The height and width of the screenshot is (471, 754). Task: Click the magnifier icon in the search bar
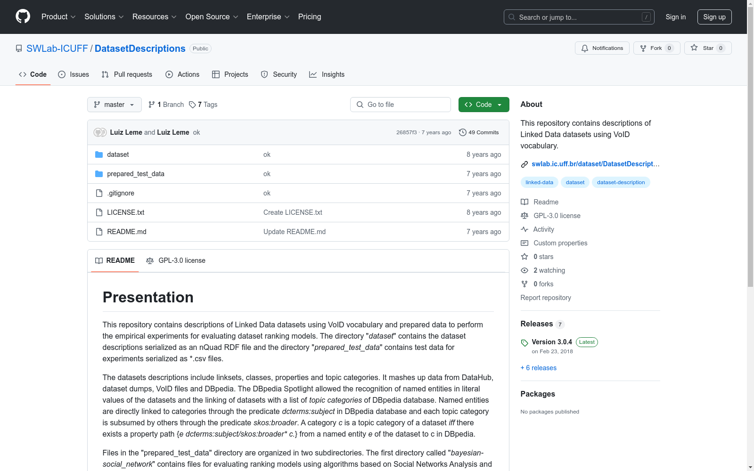click(512, 17)
